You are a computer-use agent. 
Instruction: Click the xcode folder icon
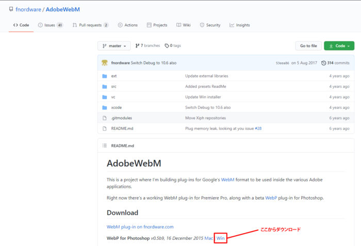(105, 107)
